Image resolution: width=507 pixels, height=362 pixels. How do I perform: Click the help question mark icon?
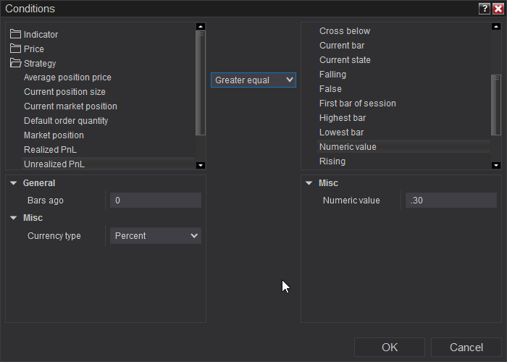tap(484, 9)
